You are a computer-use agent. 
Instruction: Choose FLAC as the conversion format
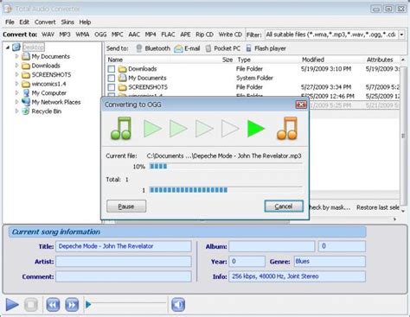(x=168, y=35)
